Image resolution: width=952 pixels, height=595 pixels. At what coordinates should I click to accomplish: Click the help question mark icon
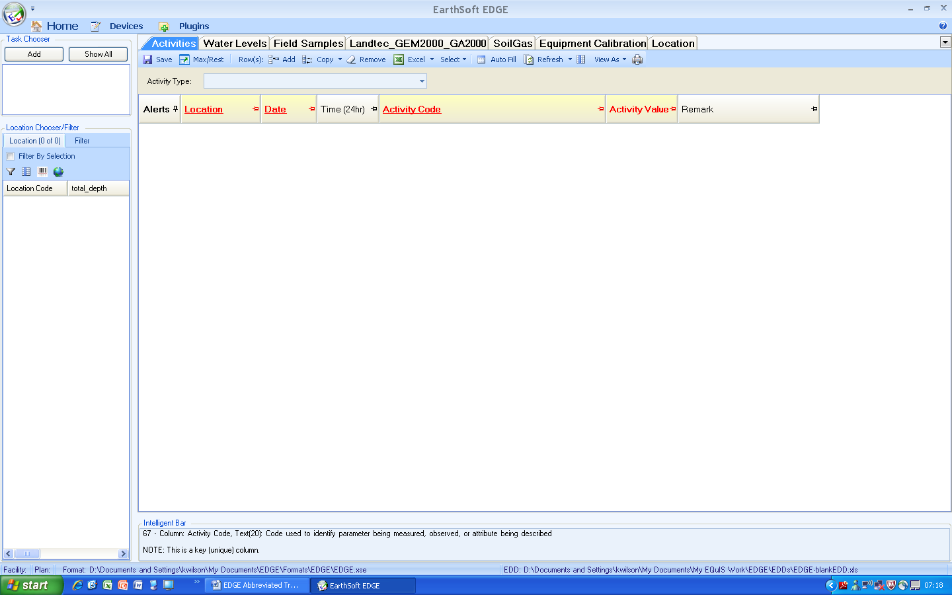point(943,26)
